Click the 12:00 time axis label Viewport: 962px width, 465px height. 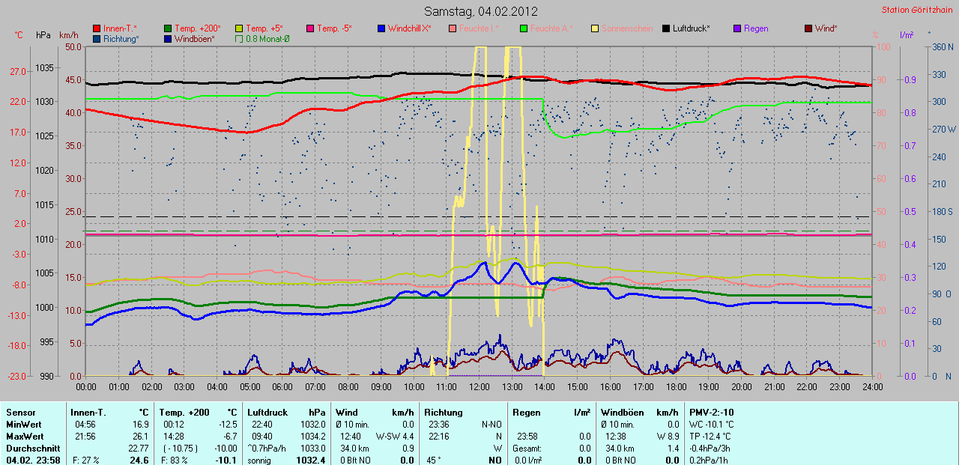pos(480,387)
